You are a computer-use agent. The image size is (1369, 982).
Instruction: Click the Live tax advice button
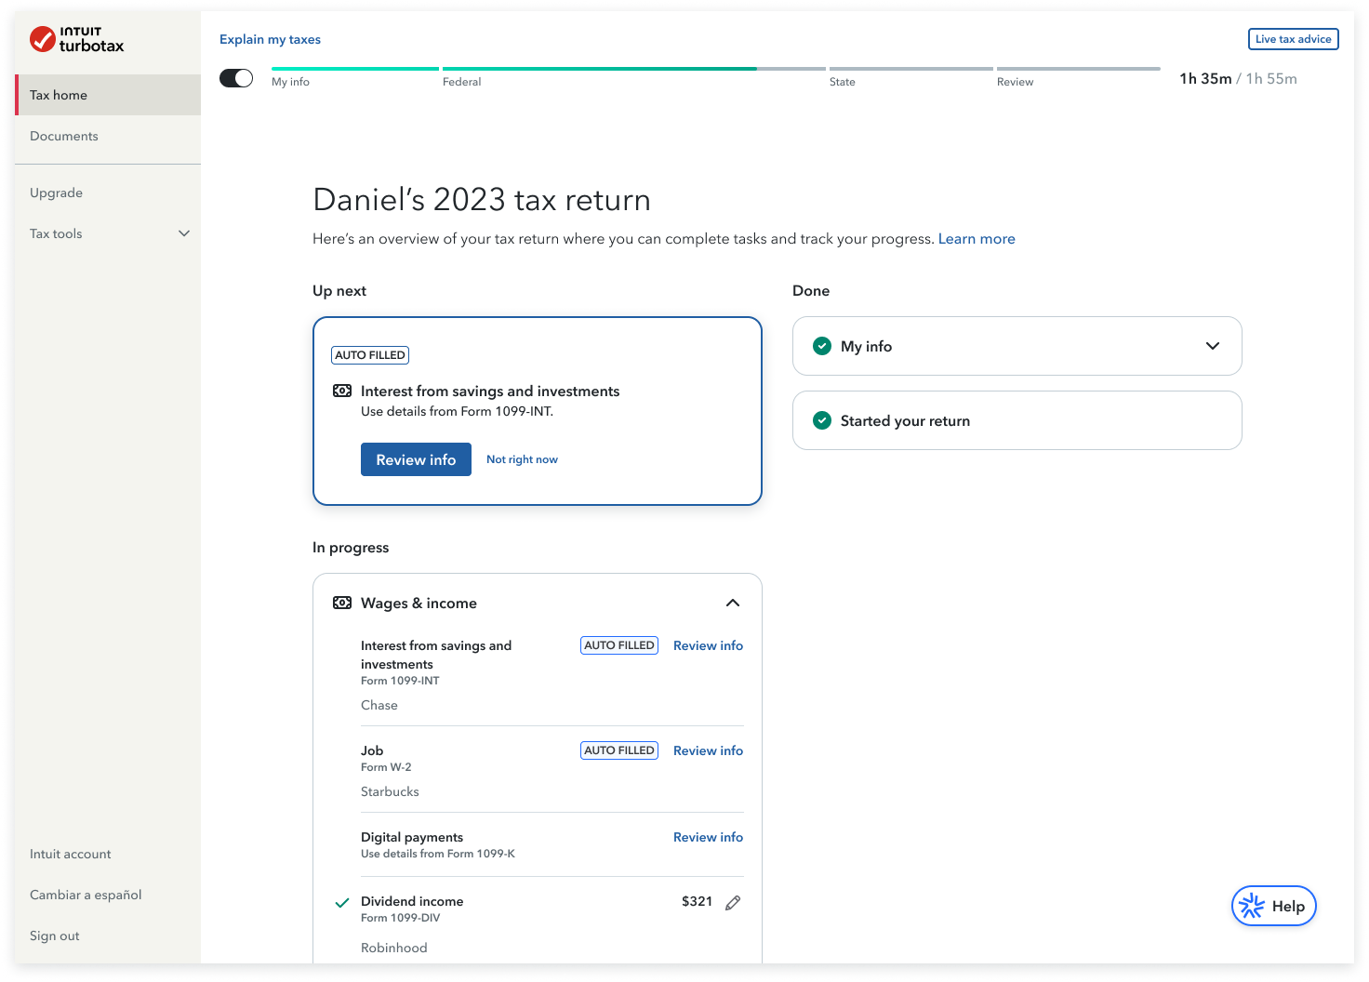pyautogui.click(x=1293, y=39)
